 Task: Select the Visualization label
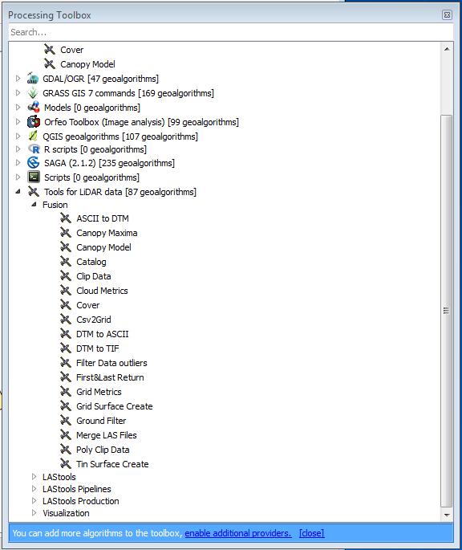coord(66,513)
